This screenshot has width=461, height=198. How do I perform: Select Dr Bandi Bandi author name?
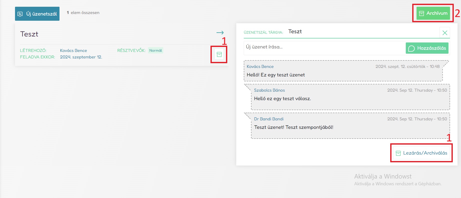pyautogui.click(x=269, y=119)
